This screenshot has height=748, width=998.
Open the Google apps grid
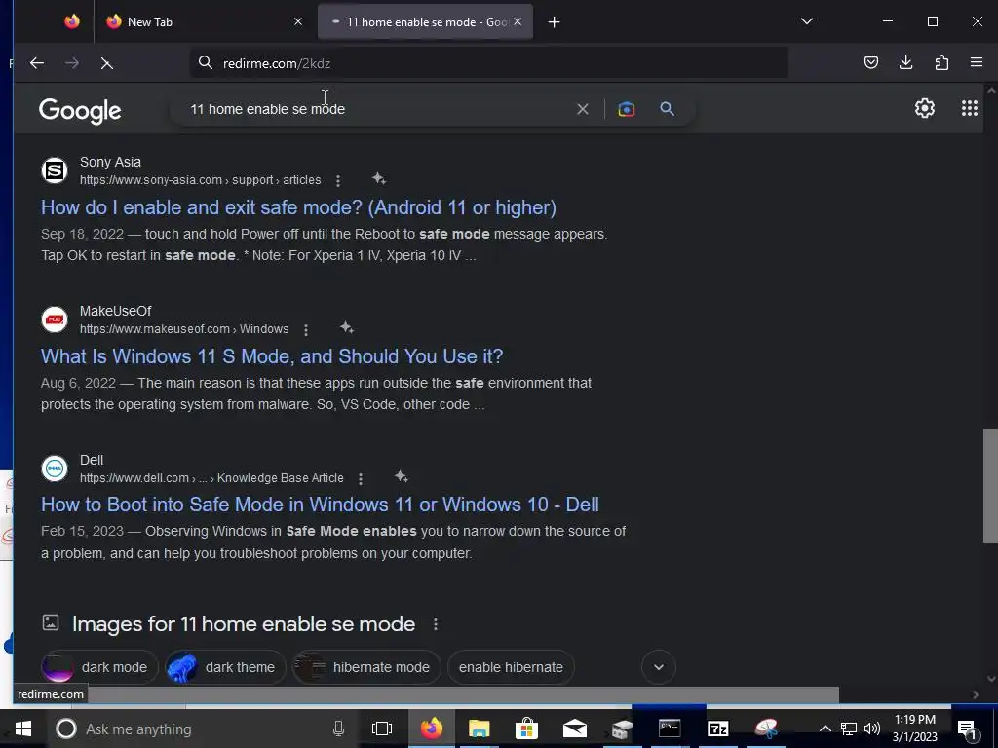(x=970, y=108)
